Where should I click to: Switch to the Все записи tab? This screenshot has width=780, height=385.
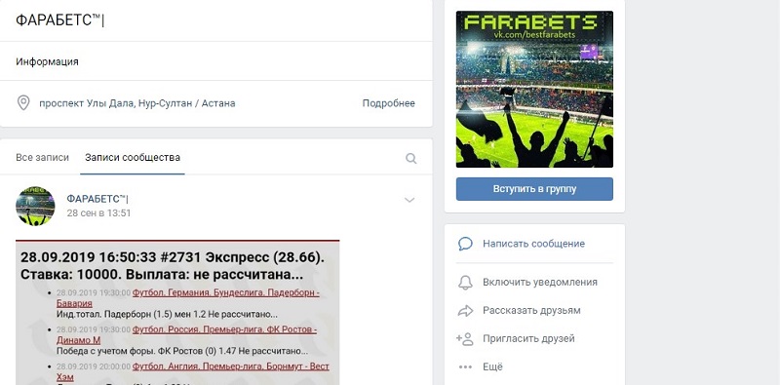click(42, 158)
